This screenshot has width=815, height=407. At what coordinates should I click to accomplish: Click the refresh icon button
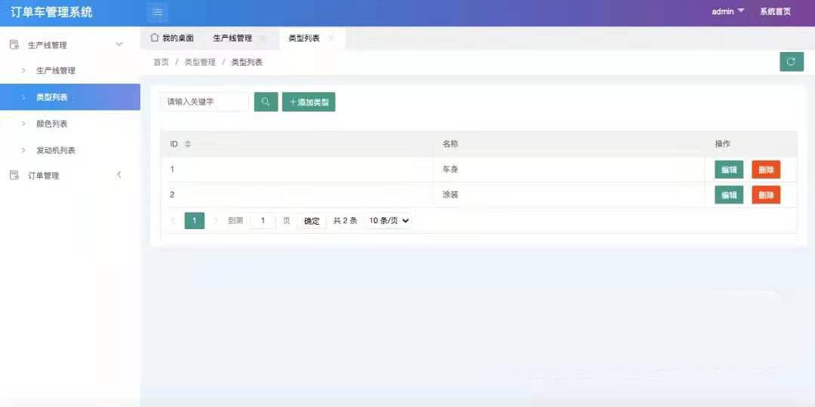[791, 62]
